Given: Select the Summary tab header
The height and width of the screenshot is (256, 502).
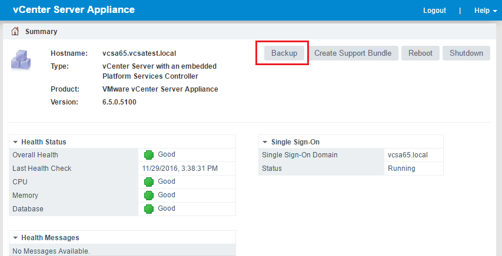Looking at the screenshot, I should point(41,31).
